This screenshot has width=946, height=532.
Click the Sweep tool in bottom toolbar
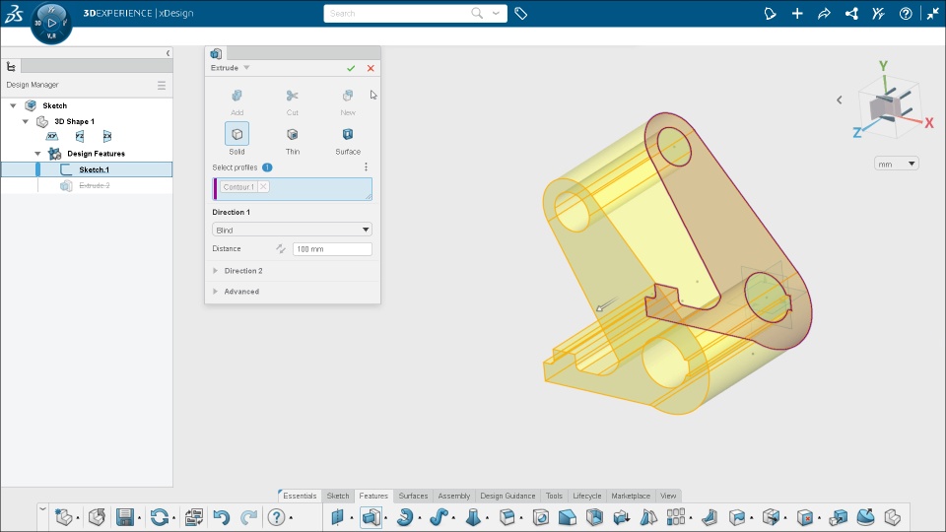[x=439, y=517]
